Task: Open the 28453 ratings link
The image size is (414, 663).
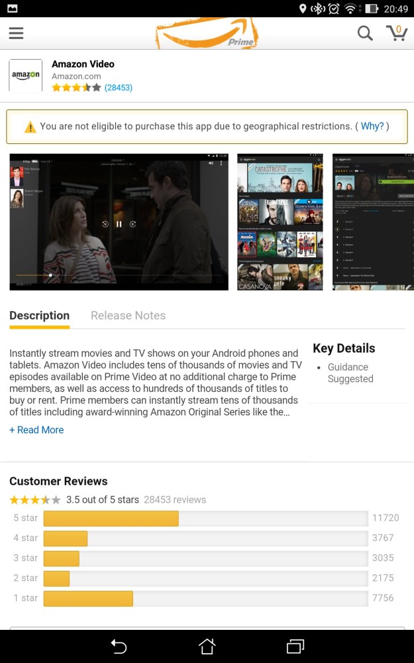Action: 119,88
